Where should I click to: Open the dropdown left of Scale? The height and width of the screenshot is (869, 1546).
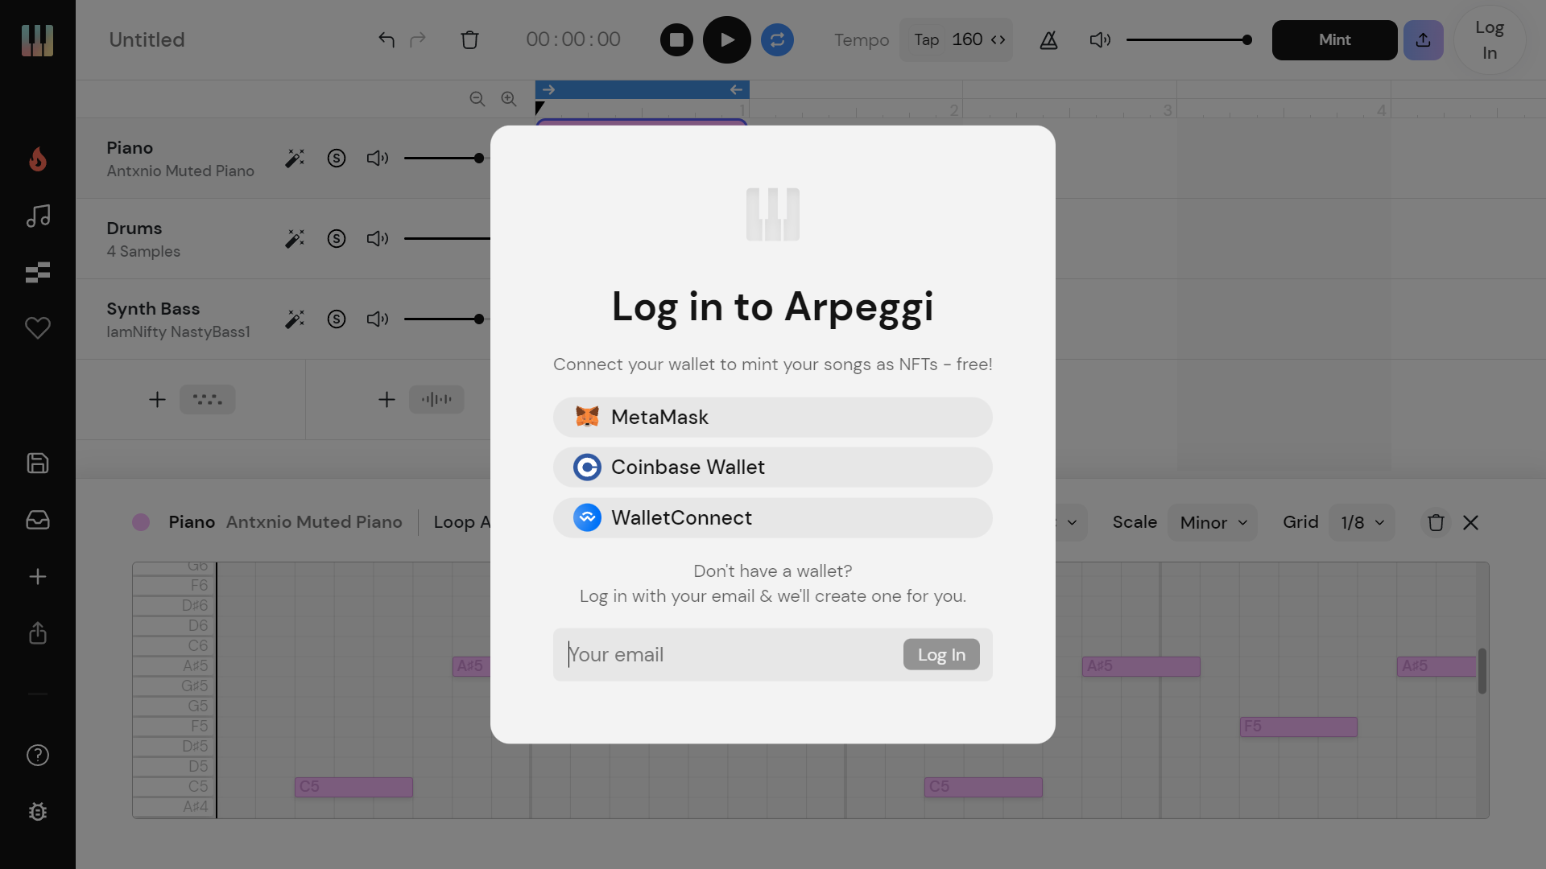click(1072, 522)
